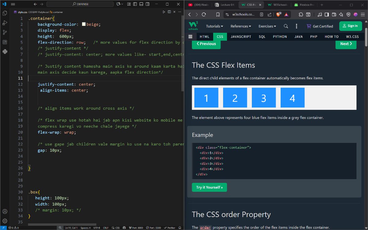Open the Tutorials dropdown on W3Schools
Image resolution: width=368 pixels, height=230 pixels.
point(214,26)
